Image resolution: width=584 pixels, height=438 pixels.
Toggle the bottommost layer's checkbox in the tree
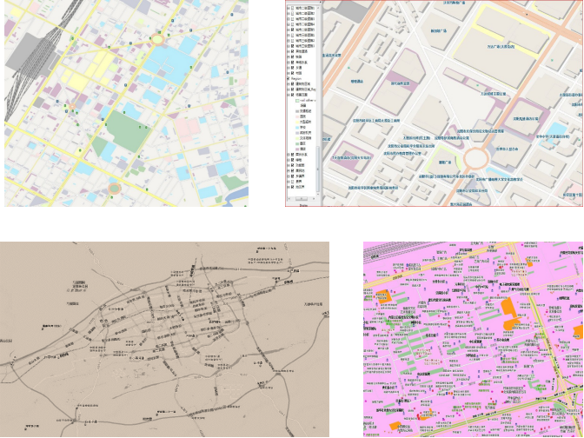point(293,187)
